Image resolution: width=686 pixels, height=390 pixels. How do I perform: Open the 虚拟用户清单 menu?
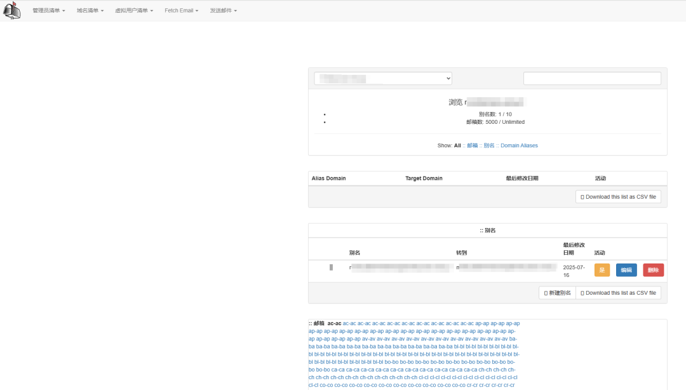pos(134,11)
